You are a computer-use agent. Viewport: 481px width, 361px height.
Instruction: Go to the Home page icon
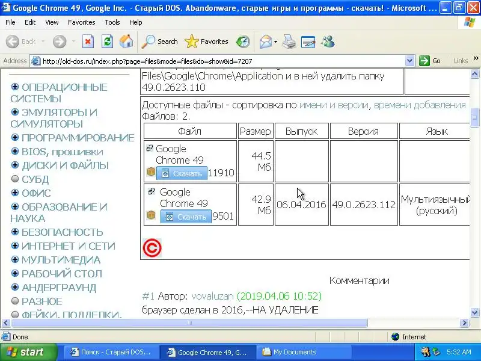coord(126,42)
